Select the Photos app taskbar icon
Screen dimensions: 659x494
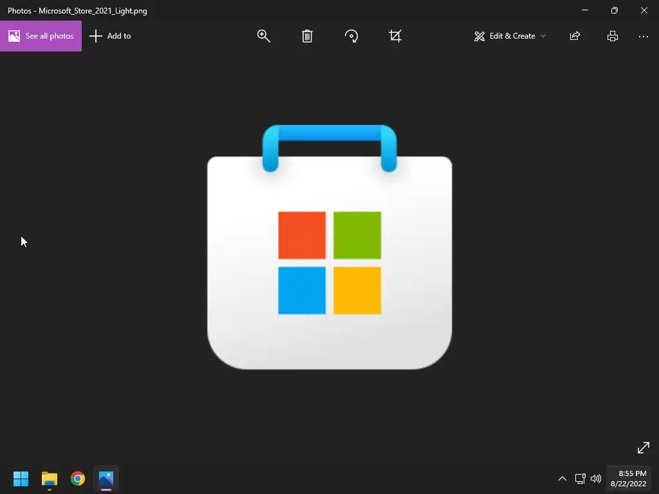pyautogui.click(x=106, y=479)
